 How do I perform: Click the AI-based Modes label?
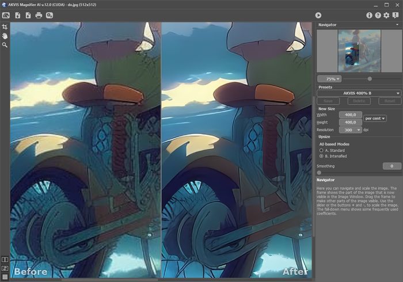[334, 144]
